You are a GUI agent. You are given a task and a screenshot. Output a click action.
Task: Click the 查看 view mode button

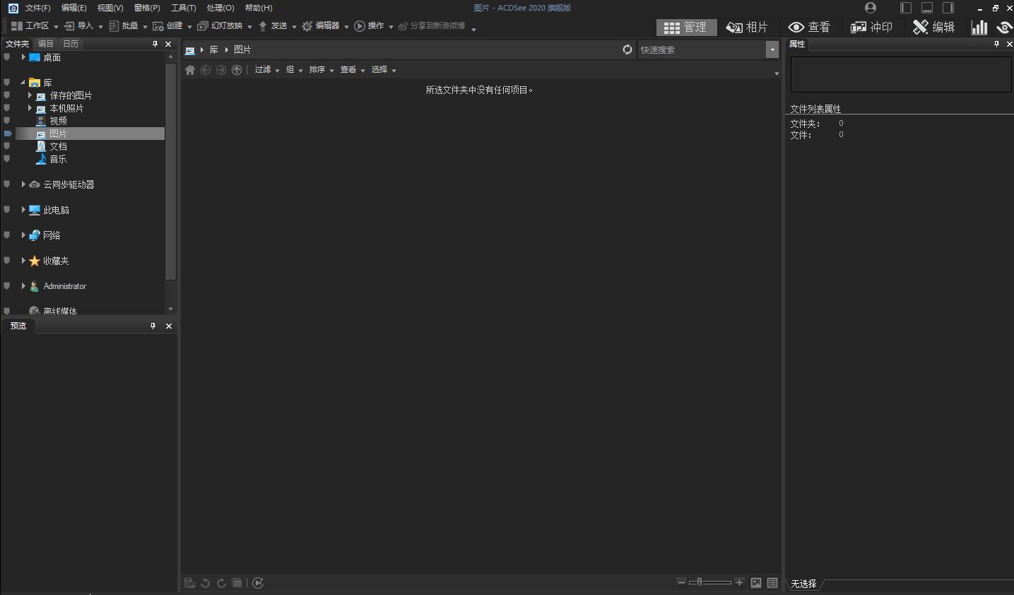[810, 27]
